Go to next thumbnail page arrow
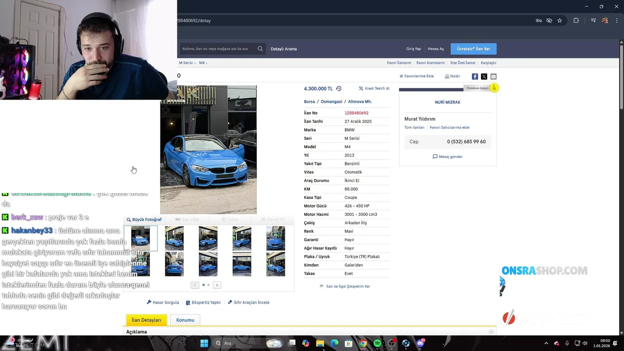 tap(217, 285)
